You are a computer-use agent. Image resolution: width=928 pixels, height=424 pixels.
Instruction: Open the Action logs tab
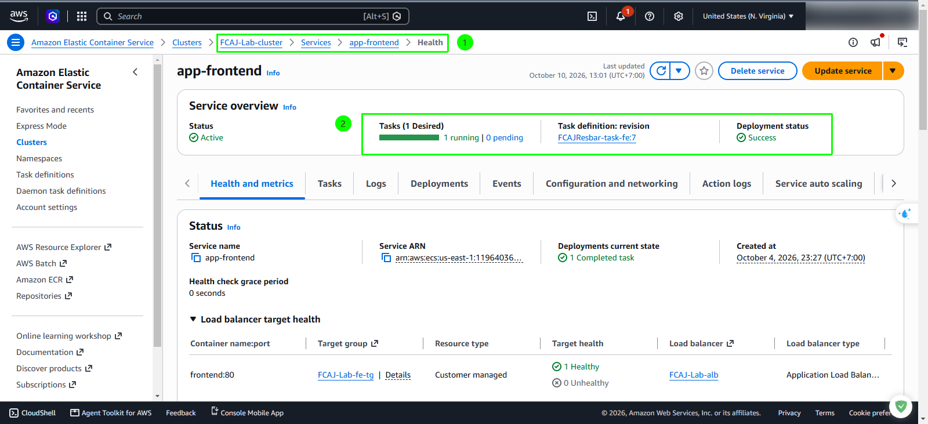pos(727,183)
